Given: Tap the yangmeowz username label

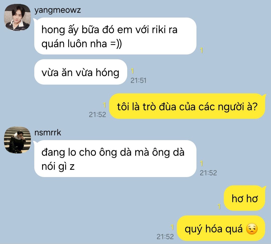Looking at the screenshot, I should 57,10.
